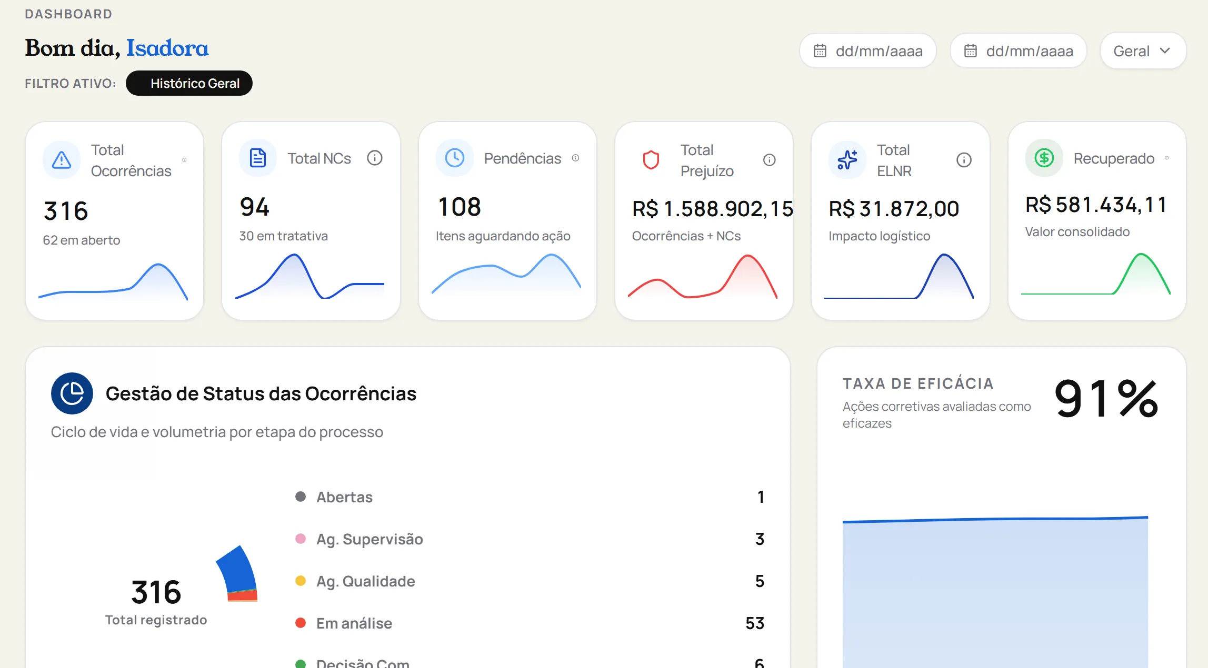Click the R$ 581.434,11 value
This screenshot has height=668, width=1208.
coord(1096,205)
